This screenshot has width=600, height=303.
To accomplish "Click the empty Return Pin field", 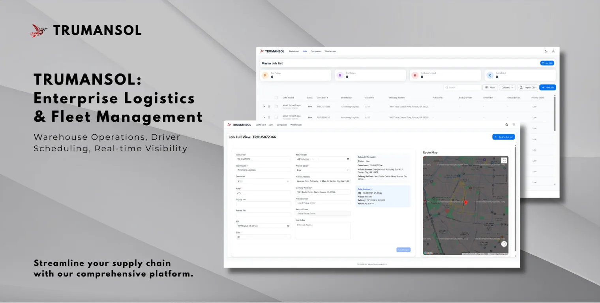I will [x=263, y=215].
